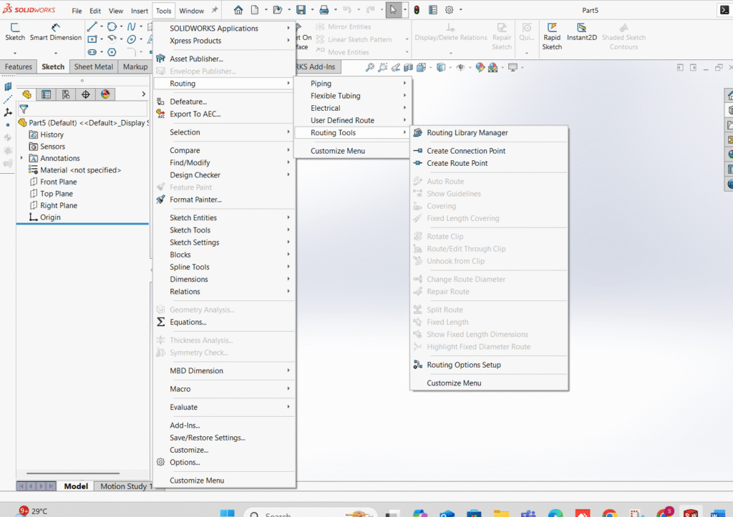Click the Home icon in the title toolbar
733x517 pixels.
pos(238,10)
